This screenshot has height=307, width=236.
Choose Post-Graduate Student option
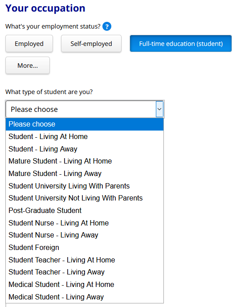pyautogui.click(x=85, y=210)
